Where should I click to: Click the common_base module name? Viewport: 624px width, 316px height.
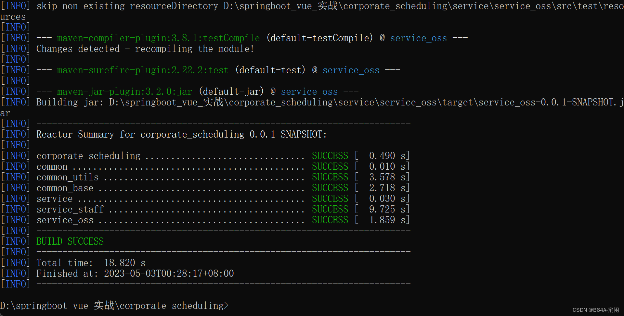tap(65, 188)
